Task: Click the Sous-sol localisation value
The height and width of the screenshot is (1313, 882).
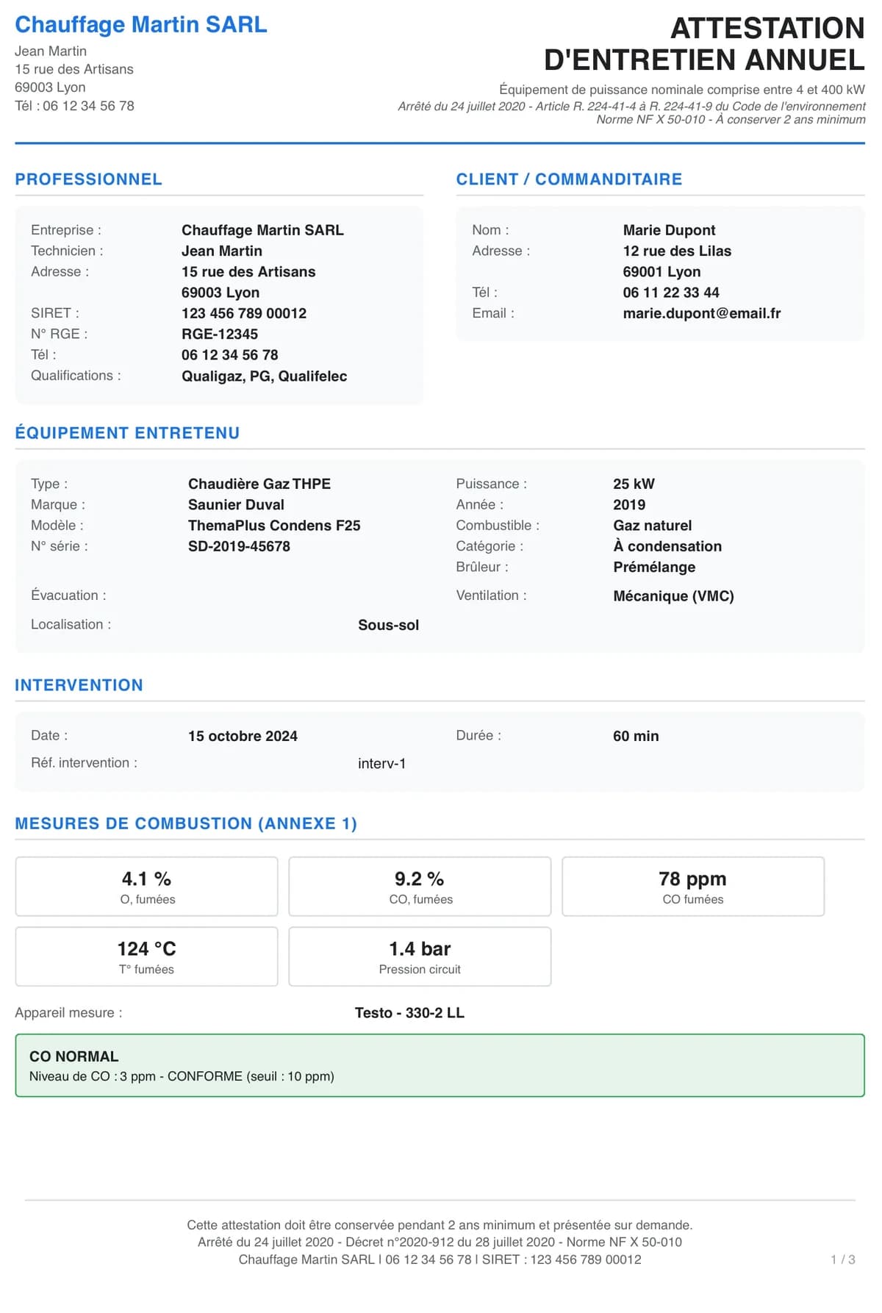Action: (388, 625)
